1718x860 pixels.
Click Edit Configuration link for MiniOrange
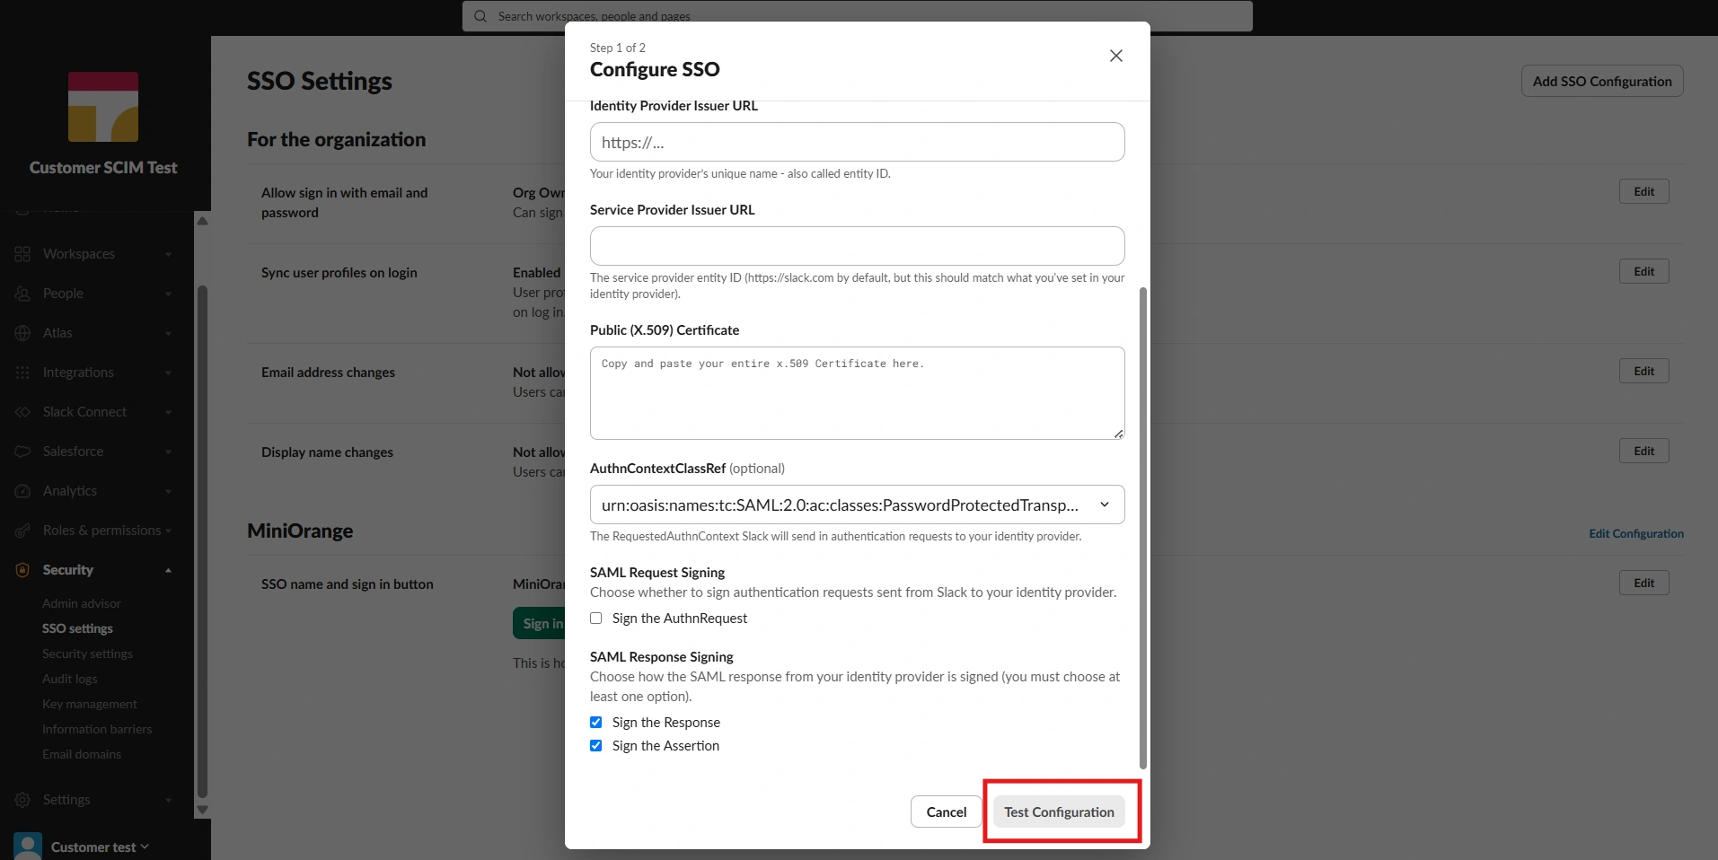click(x=1636, y=533)
